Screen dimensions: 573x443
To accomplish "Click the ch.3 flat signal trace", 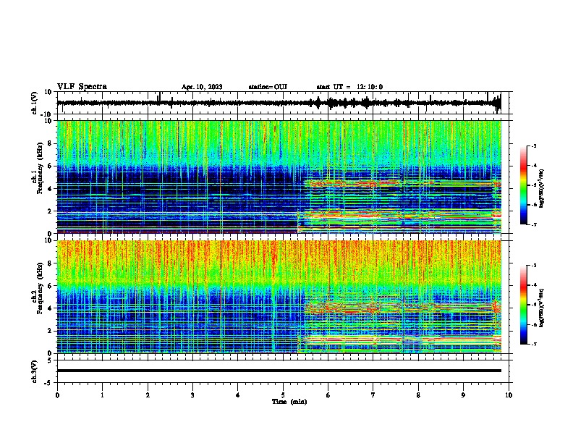I will [x=279, y=371].
